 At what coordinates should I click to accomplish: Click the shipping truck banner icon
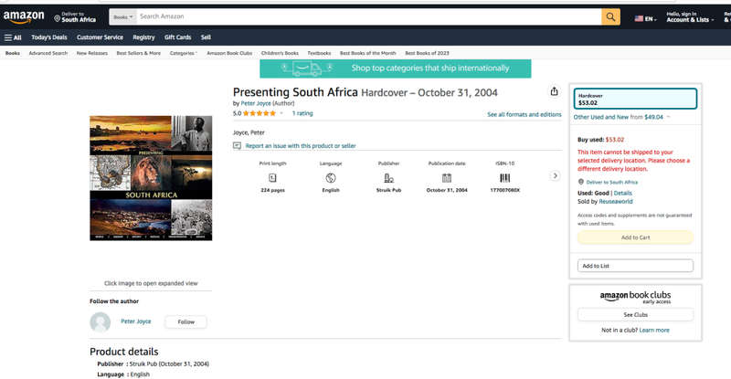[x=307, y=69]
